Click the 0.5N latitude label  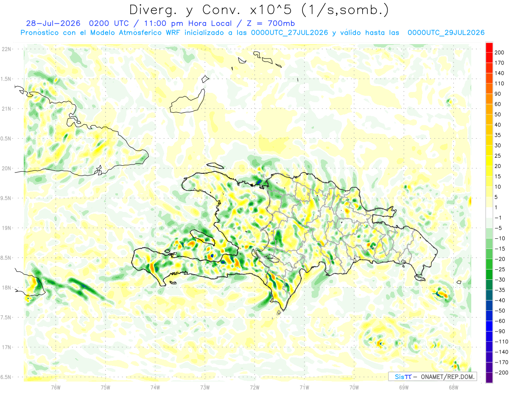(6, 139)
